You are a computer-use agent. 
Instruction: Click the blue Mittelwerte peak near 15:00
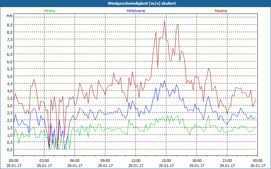pos(164,80)
